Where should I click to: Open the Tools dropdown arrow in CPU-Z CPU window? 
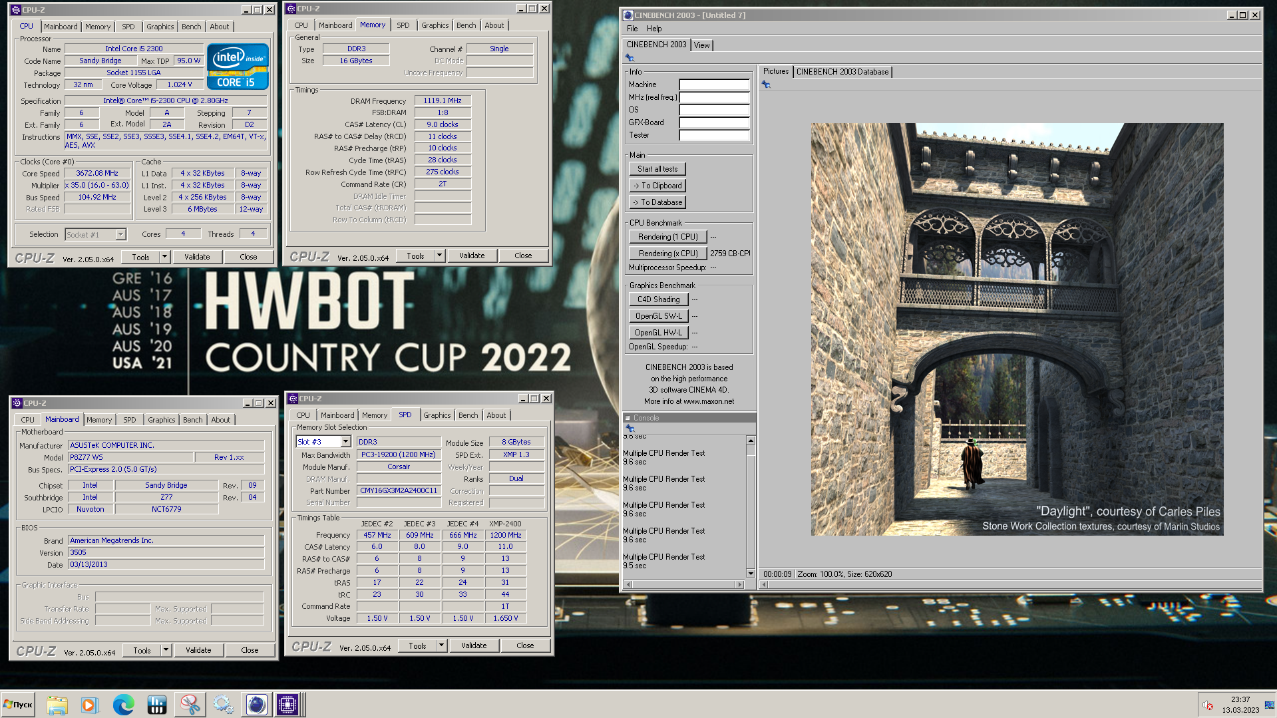(164, 257)
